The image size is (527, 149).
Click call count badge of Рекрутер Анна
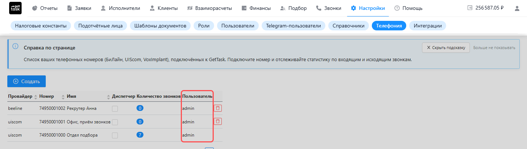point(139,108)
